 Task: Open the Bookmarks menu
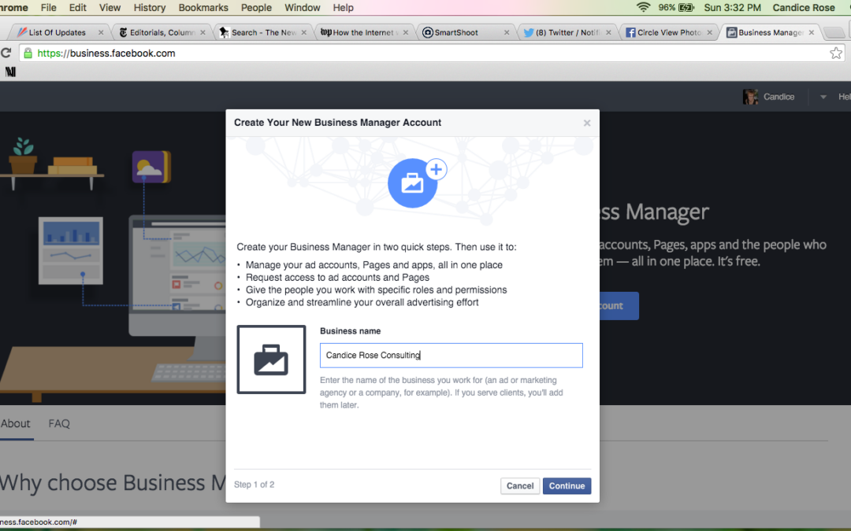pos(203,8)
